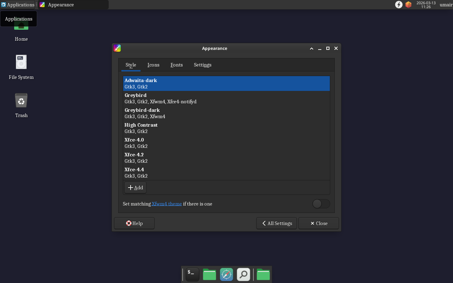
Task: Switch to the Icons tab
Action: 153,65
